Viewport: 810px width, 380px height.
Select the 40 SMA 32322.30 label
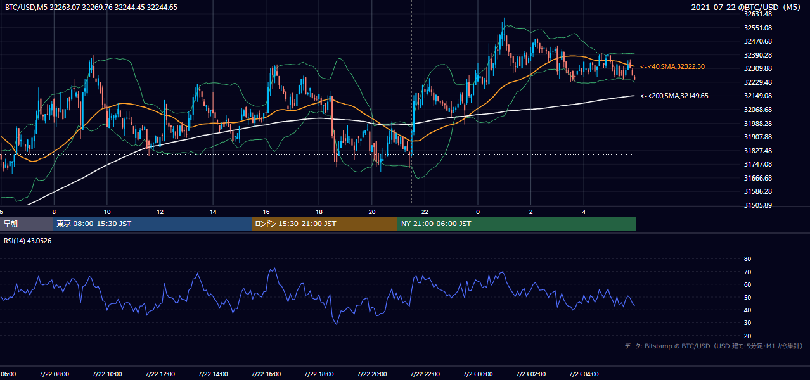click(x=672, y=66)
